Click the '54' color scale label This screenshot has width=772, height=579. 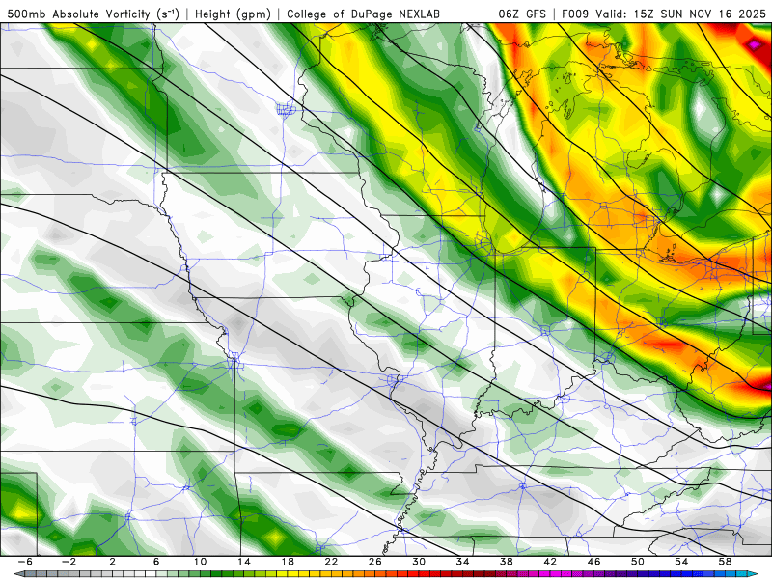pyautogui.click(x=681, y=562)
